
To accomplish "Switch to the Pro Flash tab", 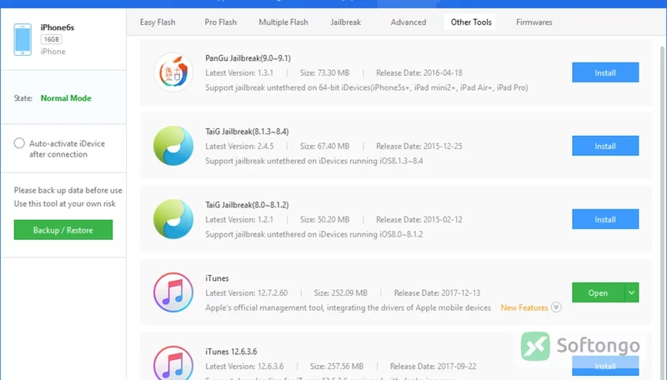I will tap(220, 22).
